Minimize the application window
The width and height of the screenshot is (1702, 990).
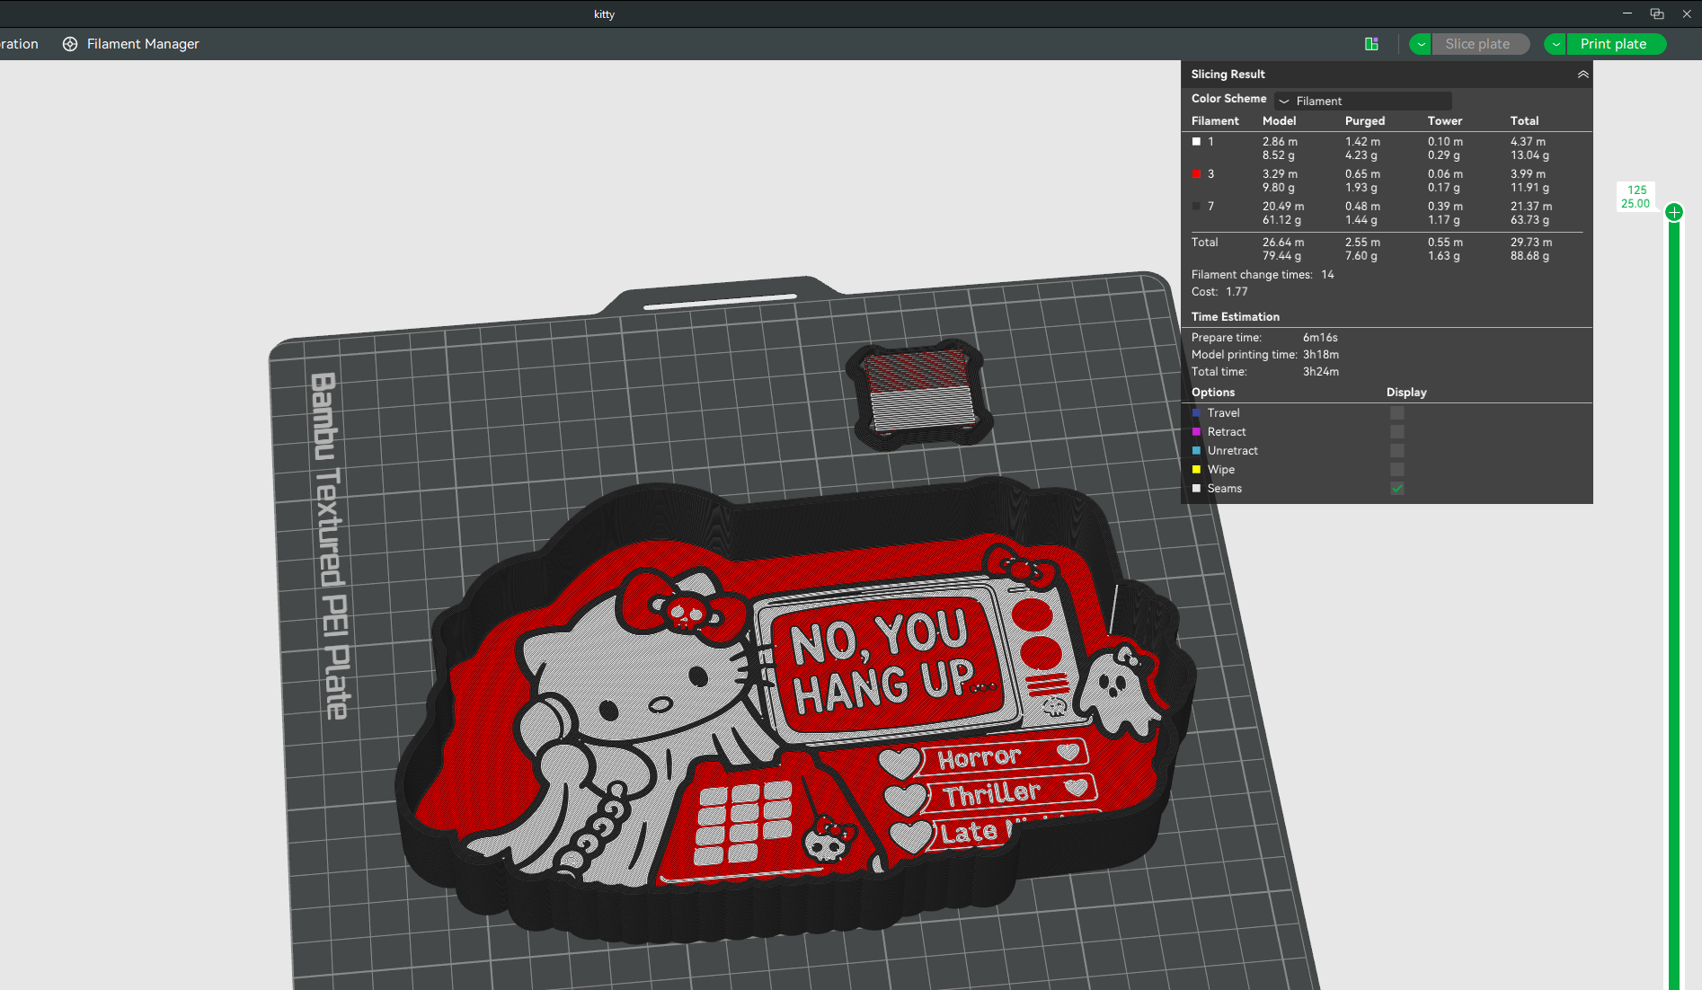(x=1627, y=13)
